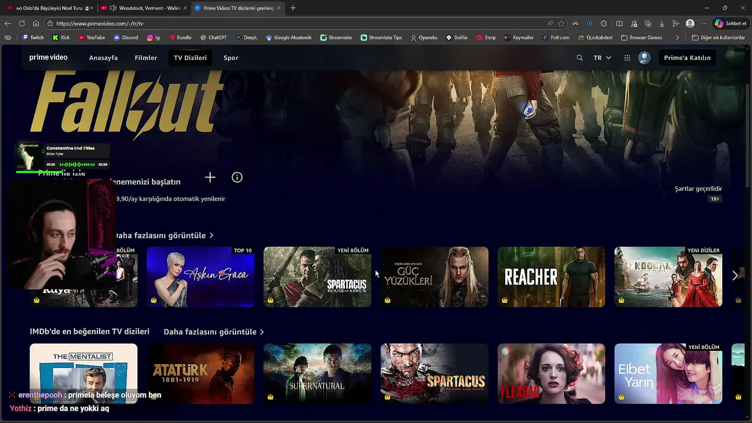
Task: Open Daha fazlasını görüntüle above first row
Action: click(163, 235)
